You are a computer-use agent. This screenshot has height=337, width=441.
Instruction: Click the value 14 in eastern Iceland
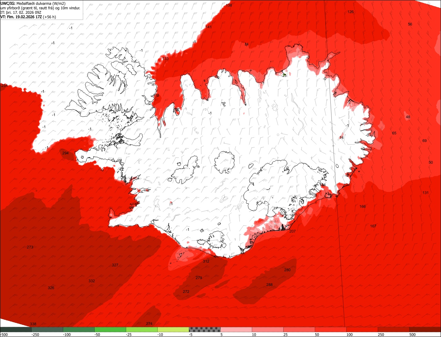[341, 137]
